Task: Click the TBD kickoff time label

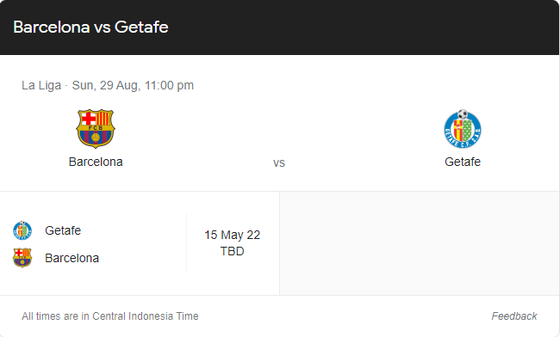Action: pos(232,251)
